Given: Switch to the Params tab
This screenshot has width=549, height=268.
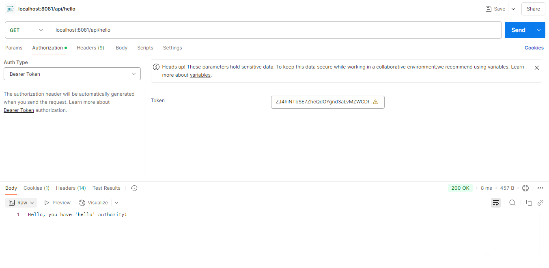Looking at the screenshot, I should 14,48.
